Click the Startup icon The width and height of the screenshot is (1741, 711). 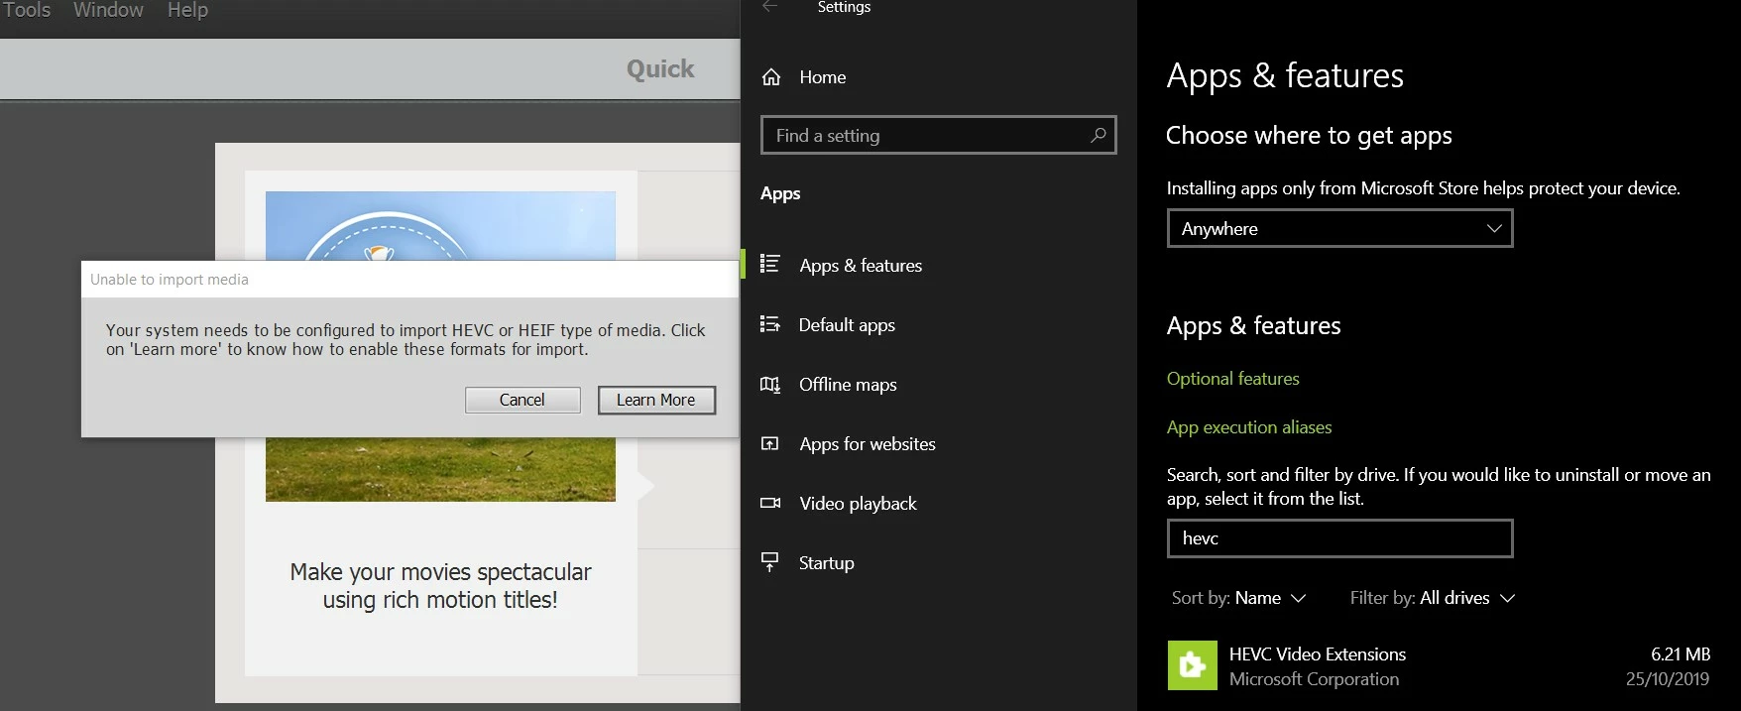coord(769,562)
